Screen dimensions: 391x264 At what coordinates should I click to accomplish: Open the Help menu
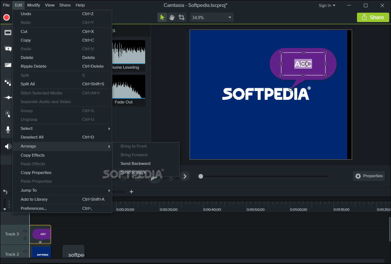click(80, 5)
